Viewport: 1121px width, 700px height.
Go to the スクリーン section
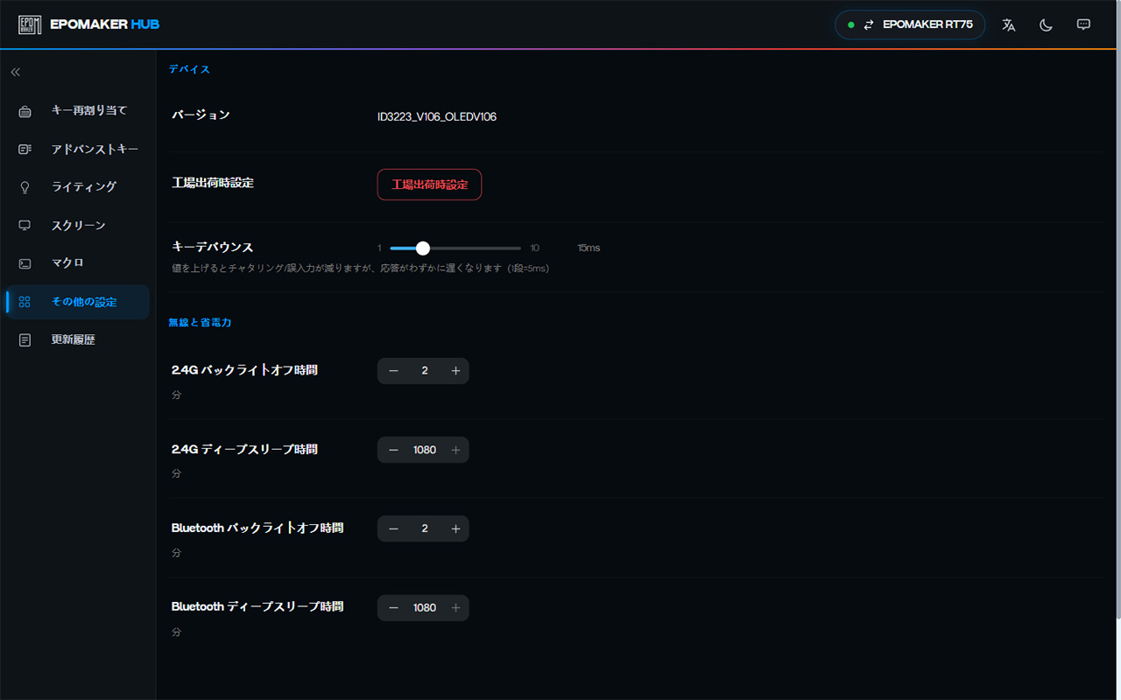[78, 226]
